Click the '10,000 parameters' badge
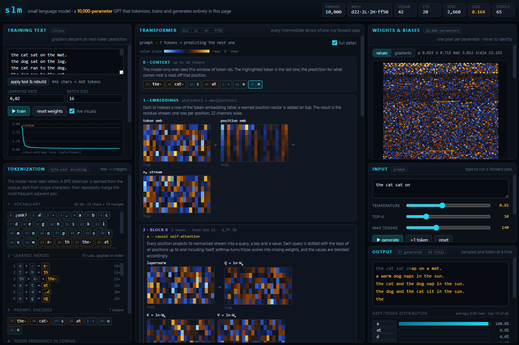Image resolution: width=519 pixels, height=345 pixels. 442,31
